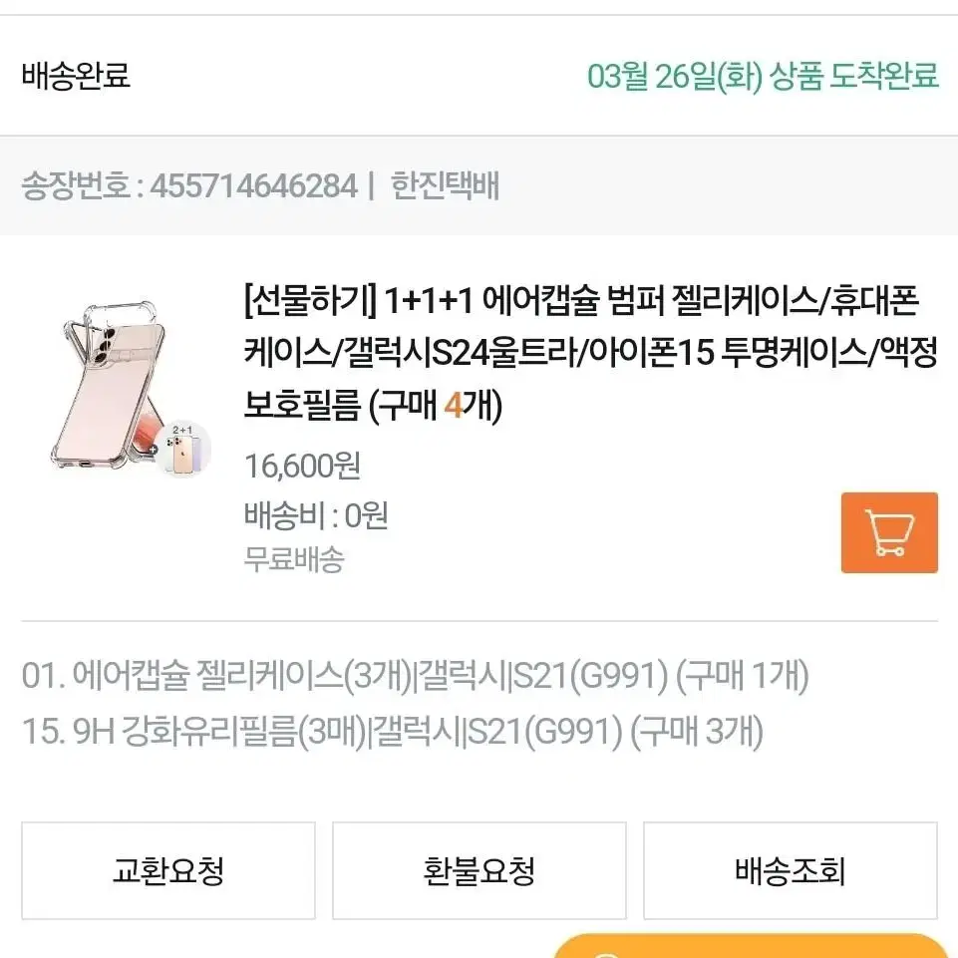Add this item to cart with orange cart icon
The height and width of the screenshot is (958, 958).
pyautogui.click(x=889, y=532)
